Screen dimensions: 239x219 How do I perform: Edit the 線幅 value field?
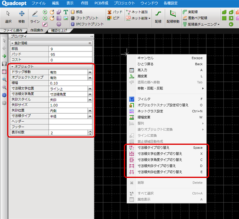coord(71,83)
